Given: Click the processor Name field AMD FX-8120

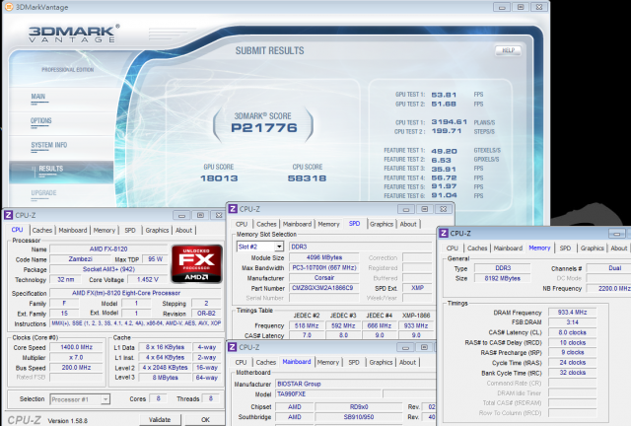Looking at the screenshot, I should click(108, 248).
